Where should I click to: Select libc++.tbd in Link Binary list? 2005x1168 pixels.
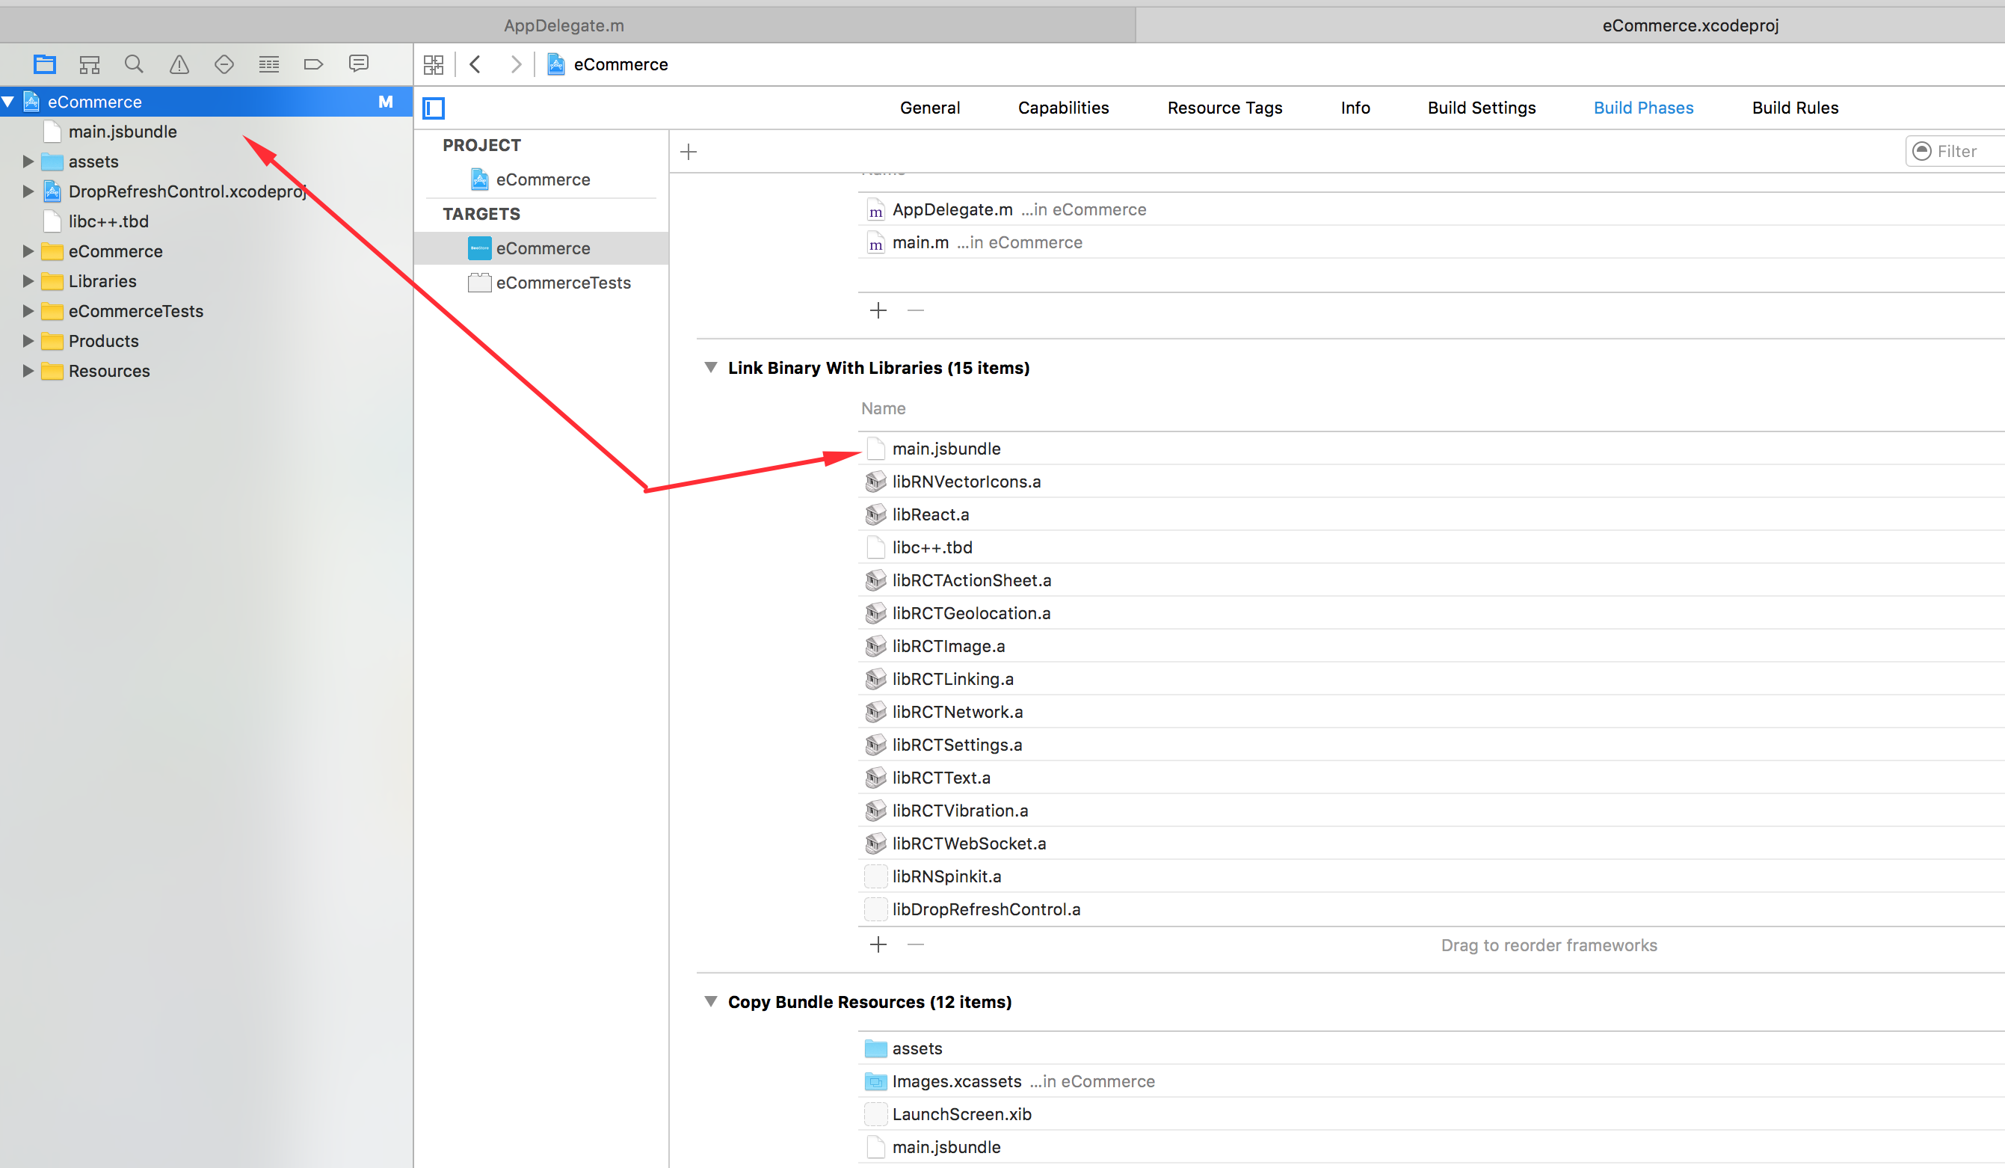click(x=1432, y=547)
